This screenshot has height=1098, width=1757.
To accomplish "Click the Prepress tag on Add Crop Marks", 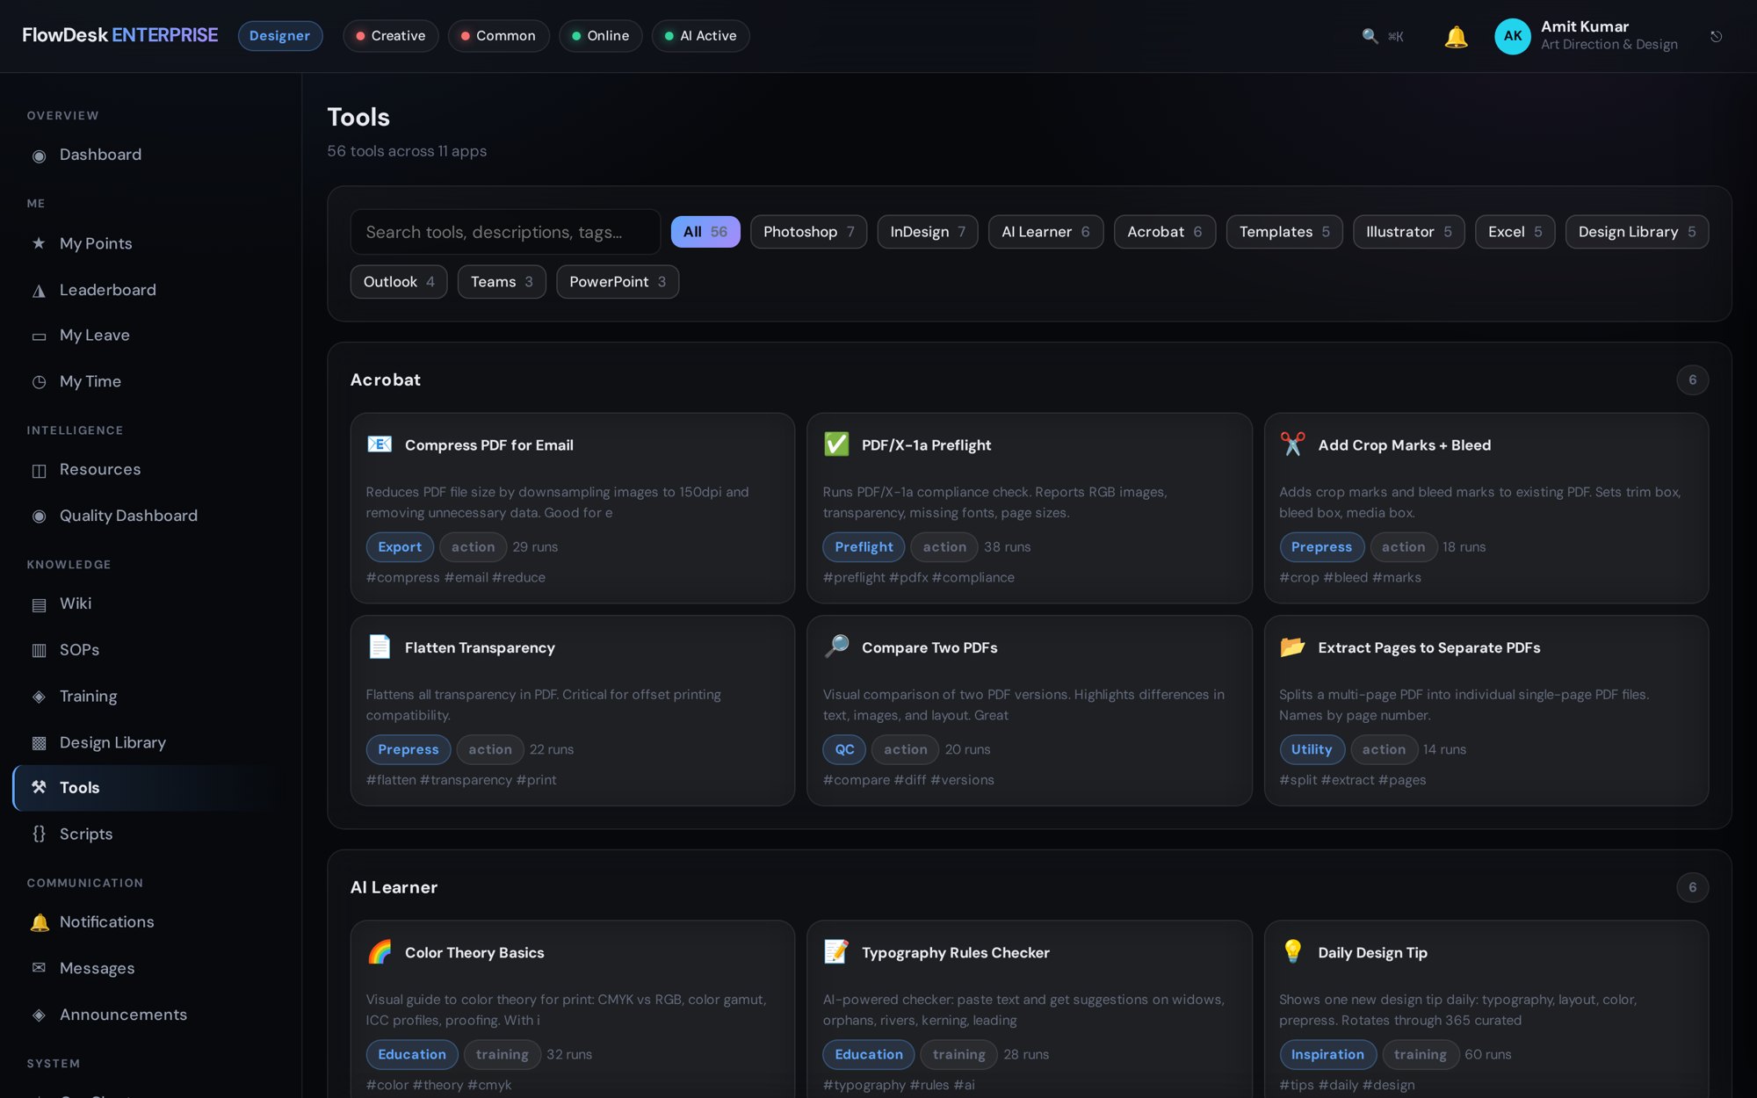I will click(x=1321, y=547).
